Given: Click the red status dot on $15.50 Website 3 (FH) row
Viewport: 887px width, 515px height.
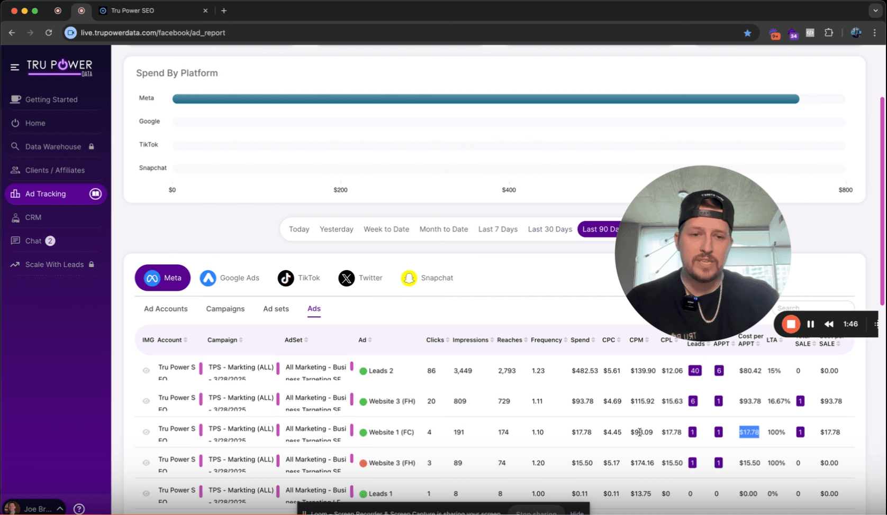Looking at the screenshot, I should [363, 463].
